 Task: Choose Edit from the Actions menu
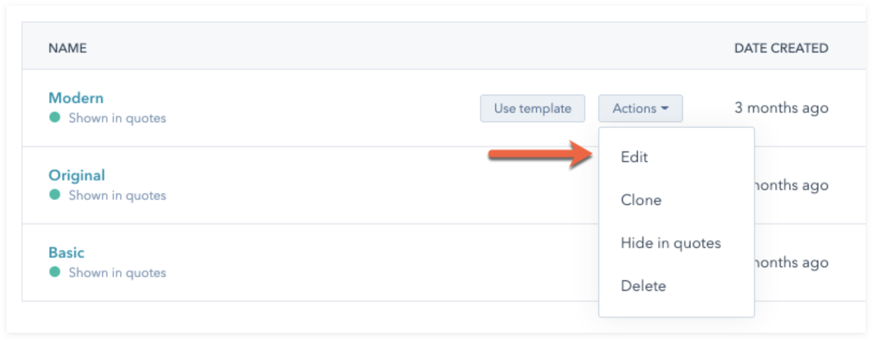point(634,157)
